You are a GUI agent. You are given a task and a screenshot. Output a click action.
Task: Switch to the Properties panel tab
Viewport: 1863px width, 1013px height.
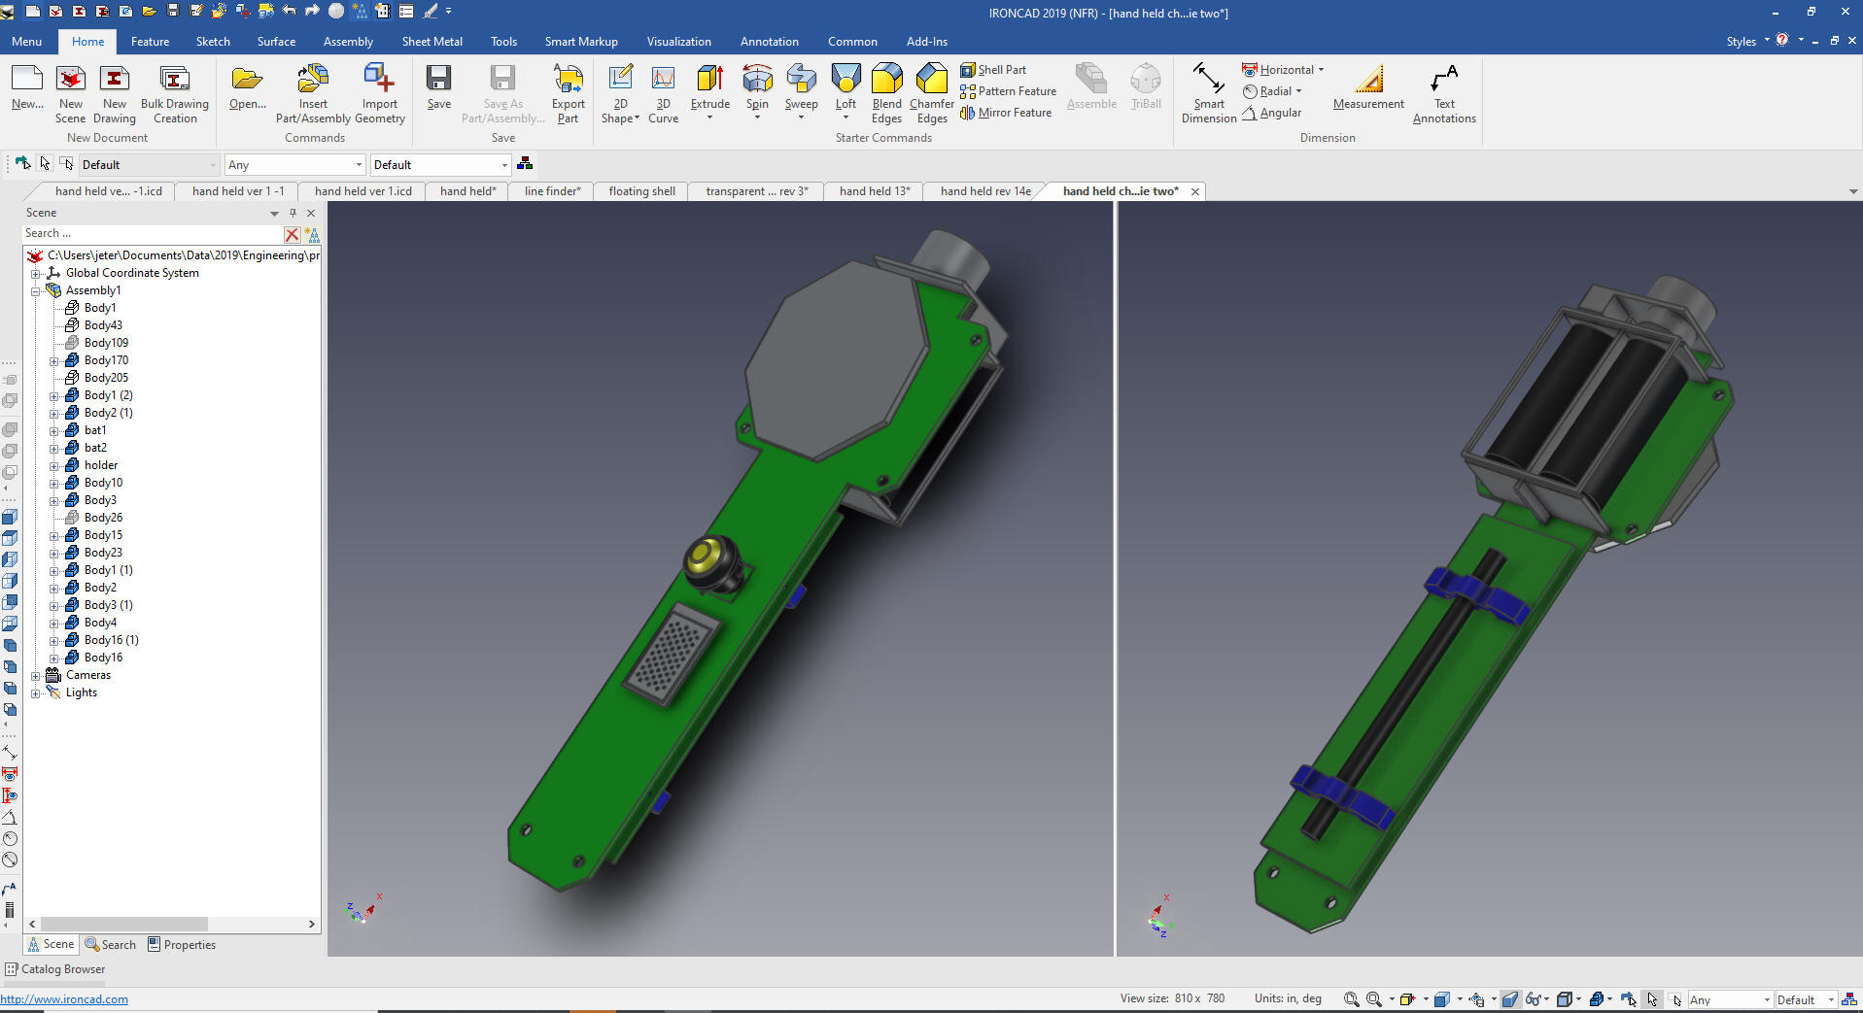(x=182, y=945)
